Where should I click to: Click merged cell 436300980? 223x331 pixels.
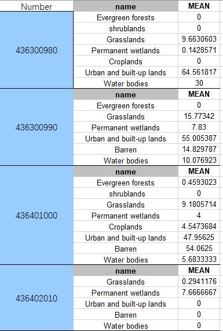tap(36, 50)
